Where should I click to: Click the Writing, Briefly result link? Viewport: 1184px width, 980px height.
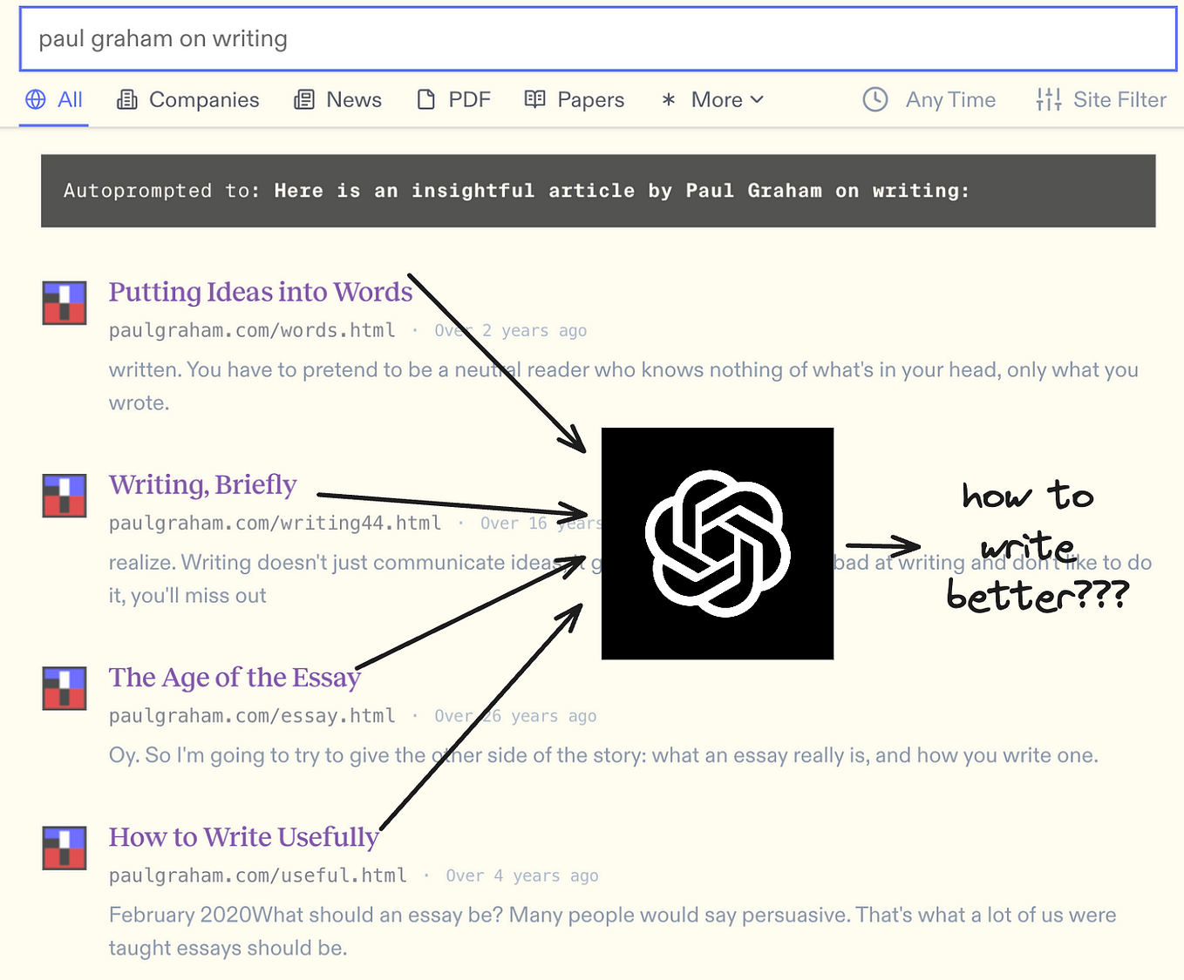tap(202, 485)
